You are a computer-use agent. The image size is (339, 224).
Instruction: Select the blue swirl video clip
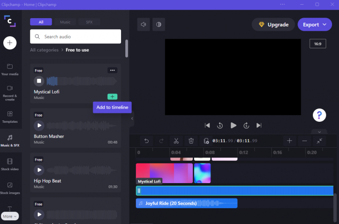click(203, 173)
